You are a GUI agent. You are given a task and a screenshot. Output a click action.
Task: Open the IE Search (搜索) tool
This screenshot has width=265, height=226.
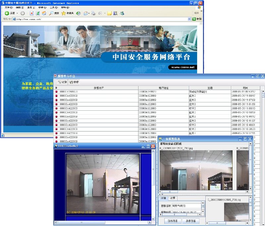pyautogui.click(x=54, y=13)
